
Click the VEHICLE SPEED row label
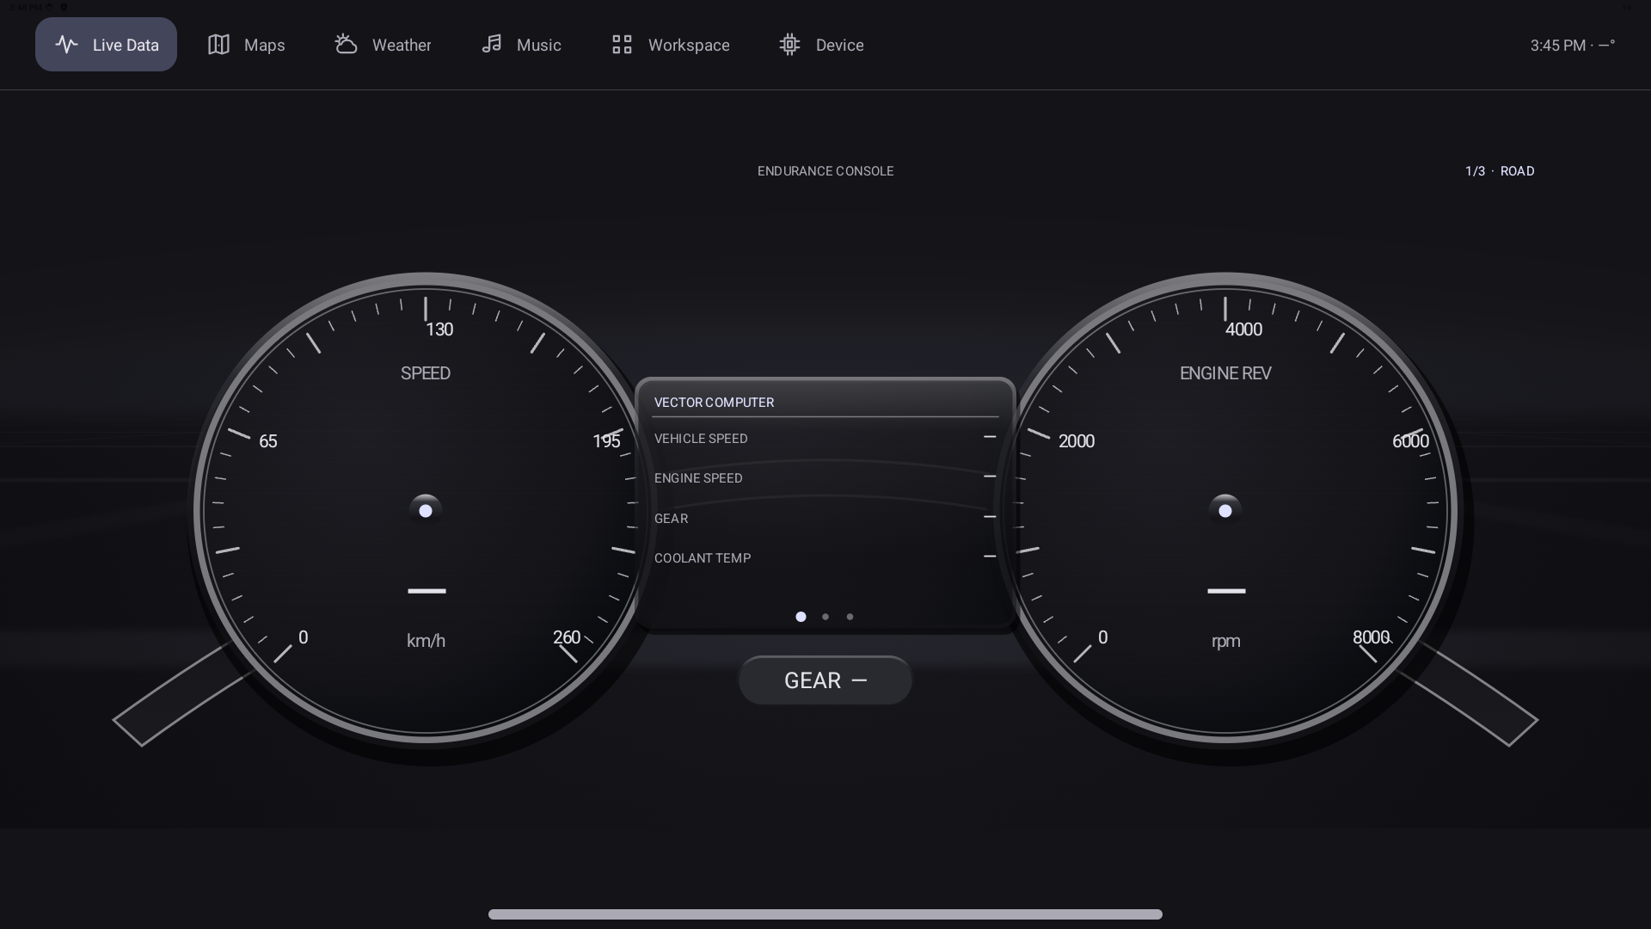pyautogui.click(x=701, y=439)
